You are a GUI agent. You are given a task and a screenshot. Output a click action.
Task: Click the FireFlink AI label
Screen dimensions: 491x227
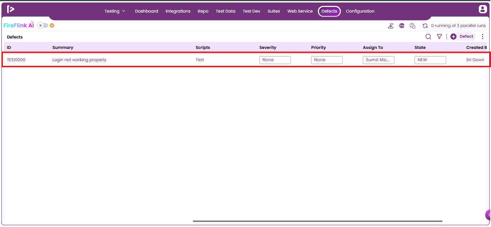coord(19,26)
